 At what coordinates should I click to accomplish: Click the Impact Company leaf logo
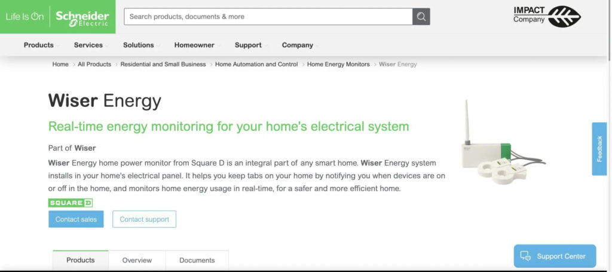(547, 16)
